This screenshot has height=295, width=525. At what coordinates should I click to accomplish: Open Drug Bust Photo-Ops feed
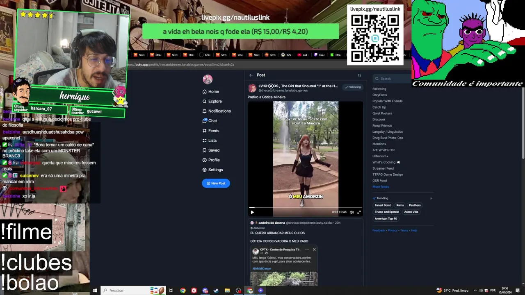coord(388,138)
